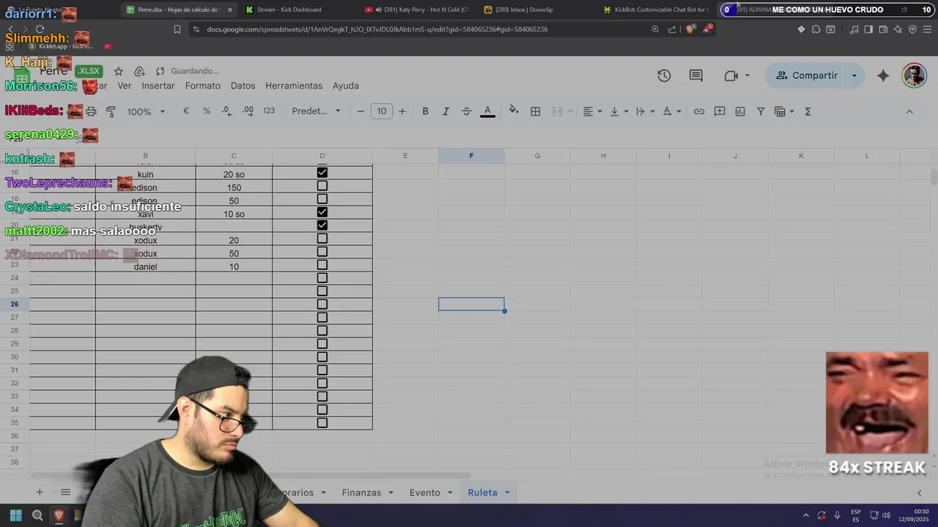Add a new sheet with plus button
938x527 pixels.
[x=40, y=493]
